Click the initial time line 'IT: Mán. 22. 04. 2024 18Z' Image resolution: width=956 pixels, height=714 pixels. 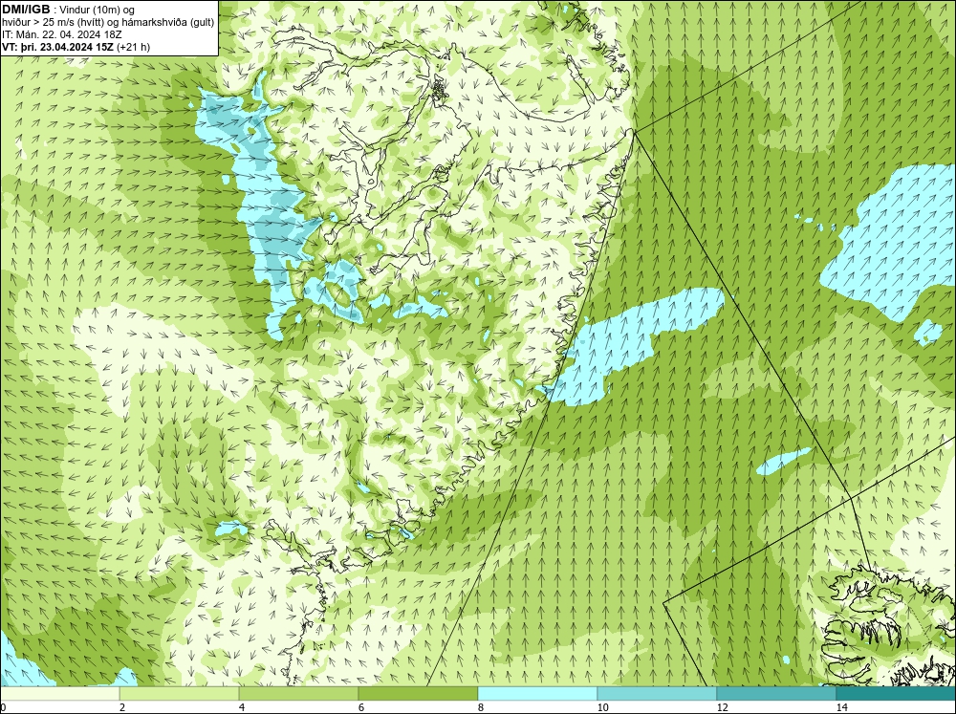(61, 34)
